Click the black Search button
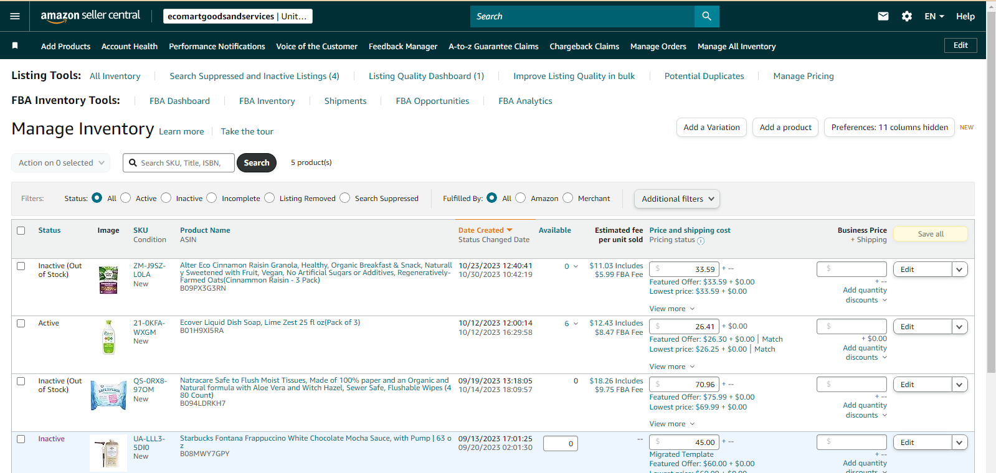996x473 pixels. (x=257, y=162)
